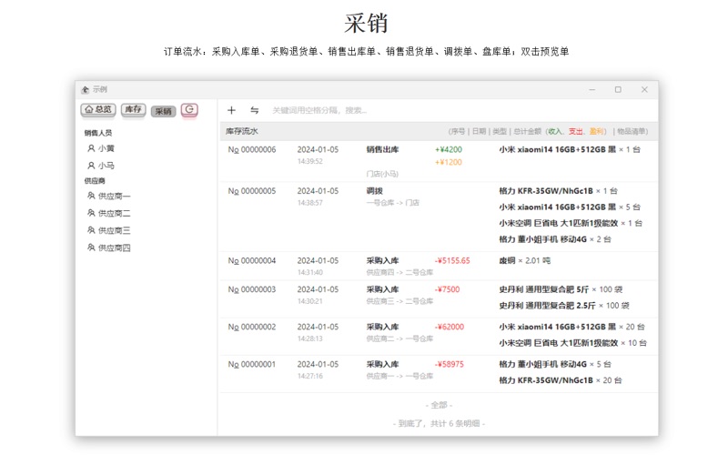Select salesperson 小黄 in sidebar
This screenshot has width=728, height=455.
point(106,147)
